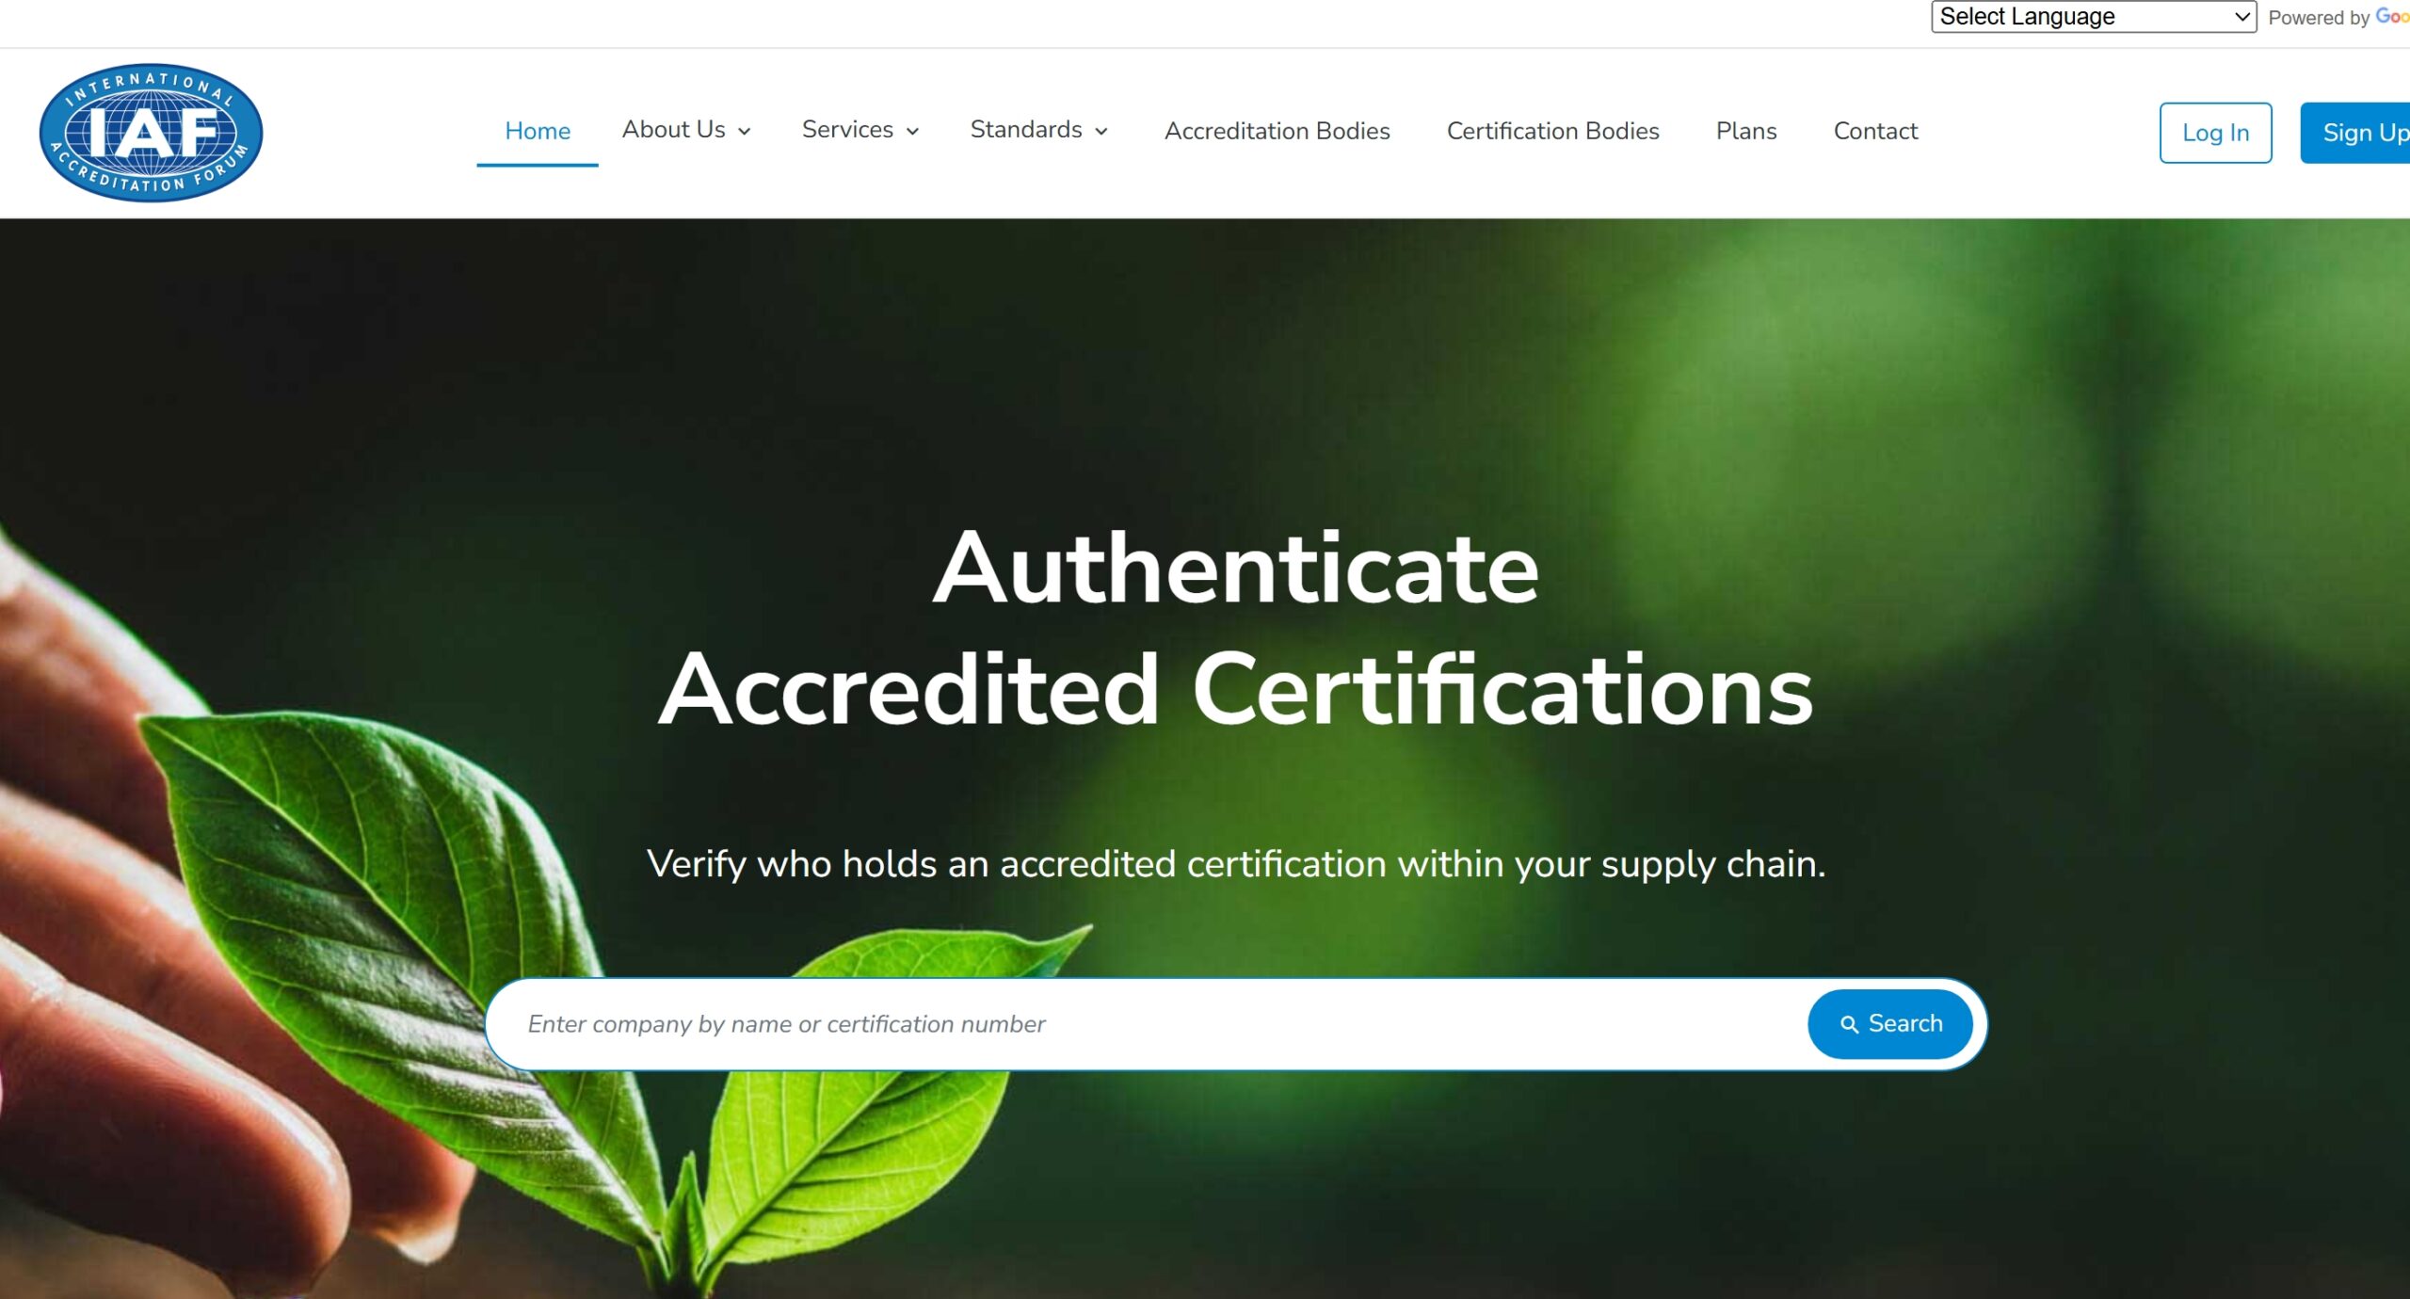The height and width of the screenshot is (1299, 2410).
Task: Go to the Home tab
Action: [x=538, y=131]
